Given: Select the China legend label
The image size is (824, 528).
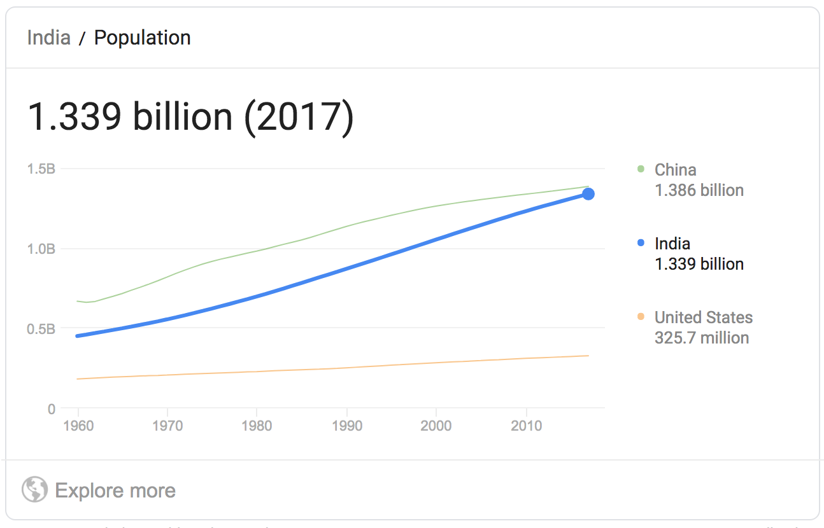Looking at the screenshot, I should [x=675, y=170].
